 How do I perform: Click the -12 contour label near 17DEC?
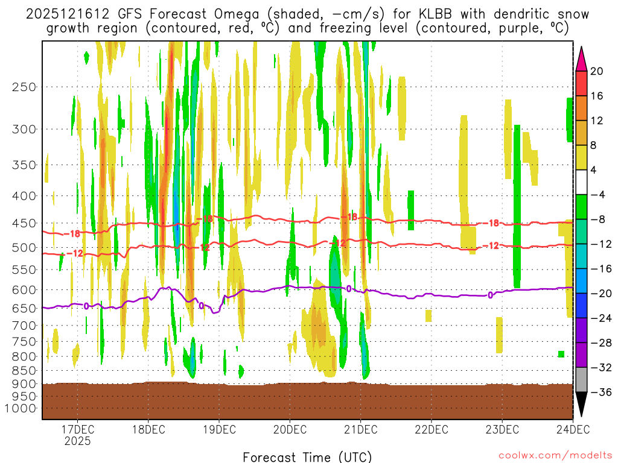pos(75,253)
